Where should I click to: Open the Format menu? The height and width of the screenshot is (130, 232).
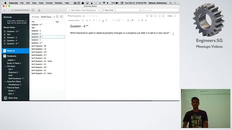click(49, 3)
